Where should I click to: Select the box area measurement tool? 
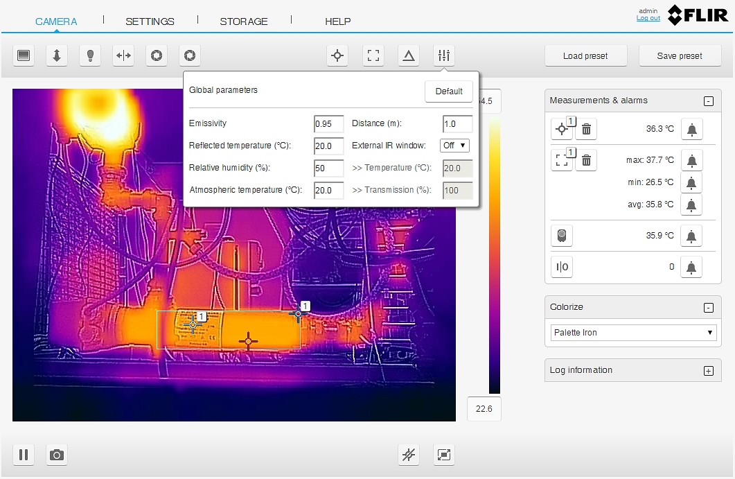[x=373, y=56]
